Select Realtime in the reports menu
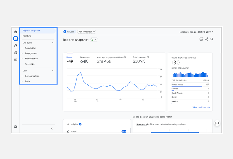 [27, 36]
